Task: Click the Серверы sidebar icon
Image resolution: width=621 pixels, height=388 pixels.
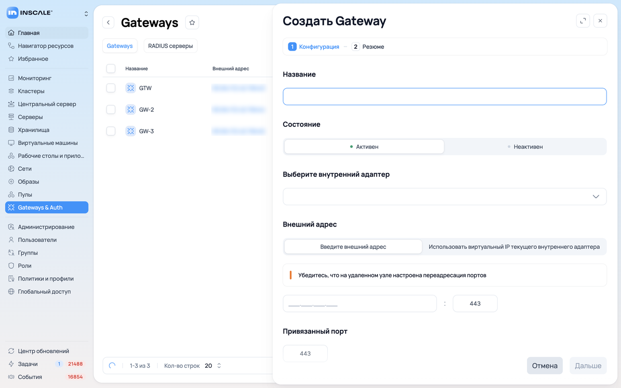Action: pyautogui.click(x=12, y=117)
